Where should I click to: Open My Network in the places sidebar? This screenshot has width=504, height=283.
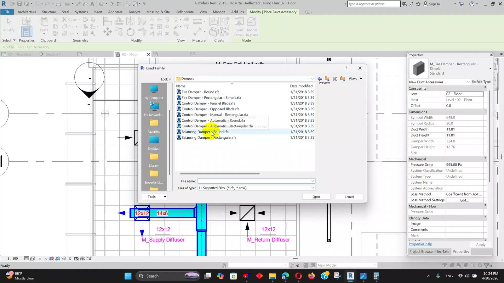(154, 109)
